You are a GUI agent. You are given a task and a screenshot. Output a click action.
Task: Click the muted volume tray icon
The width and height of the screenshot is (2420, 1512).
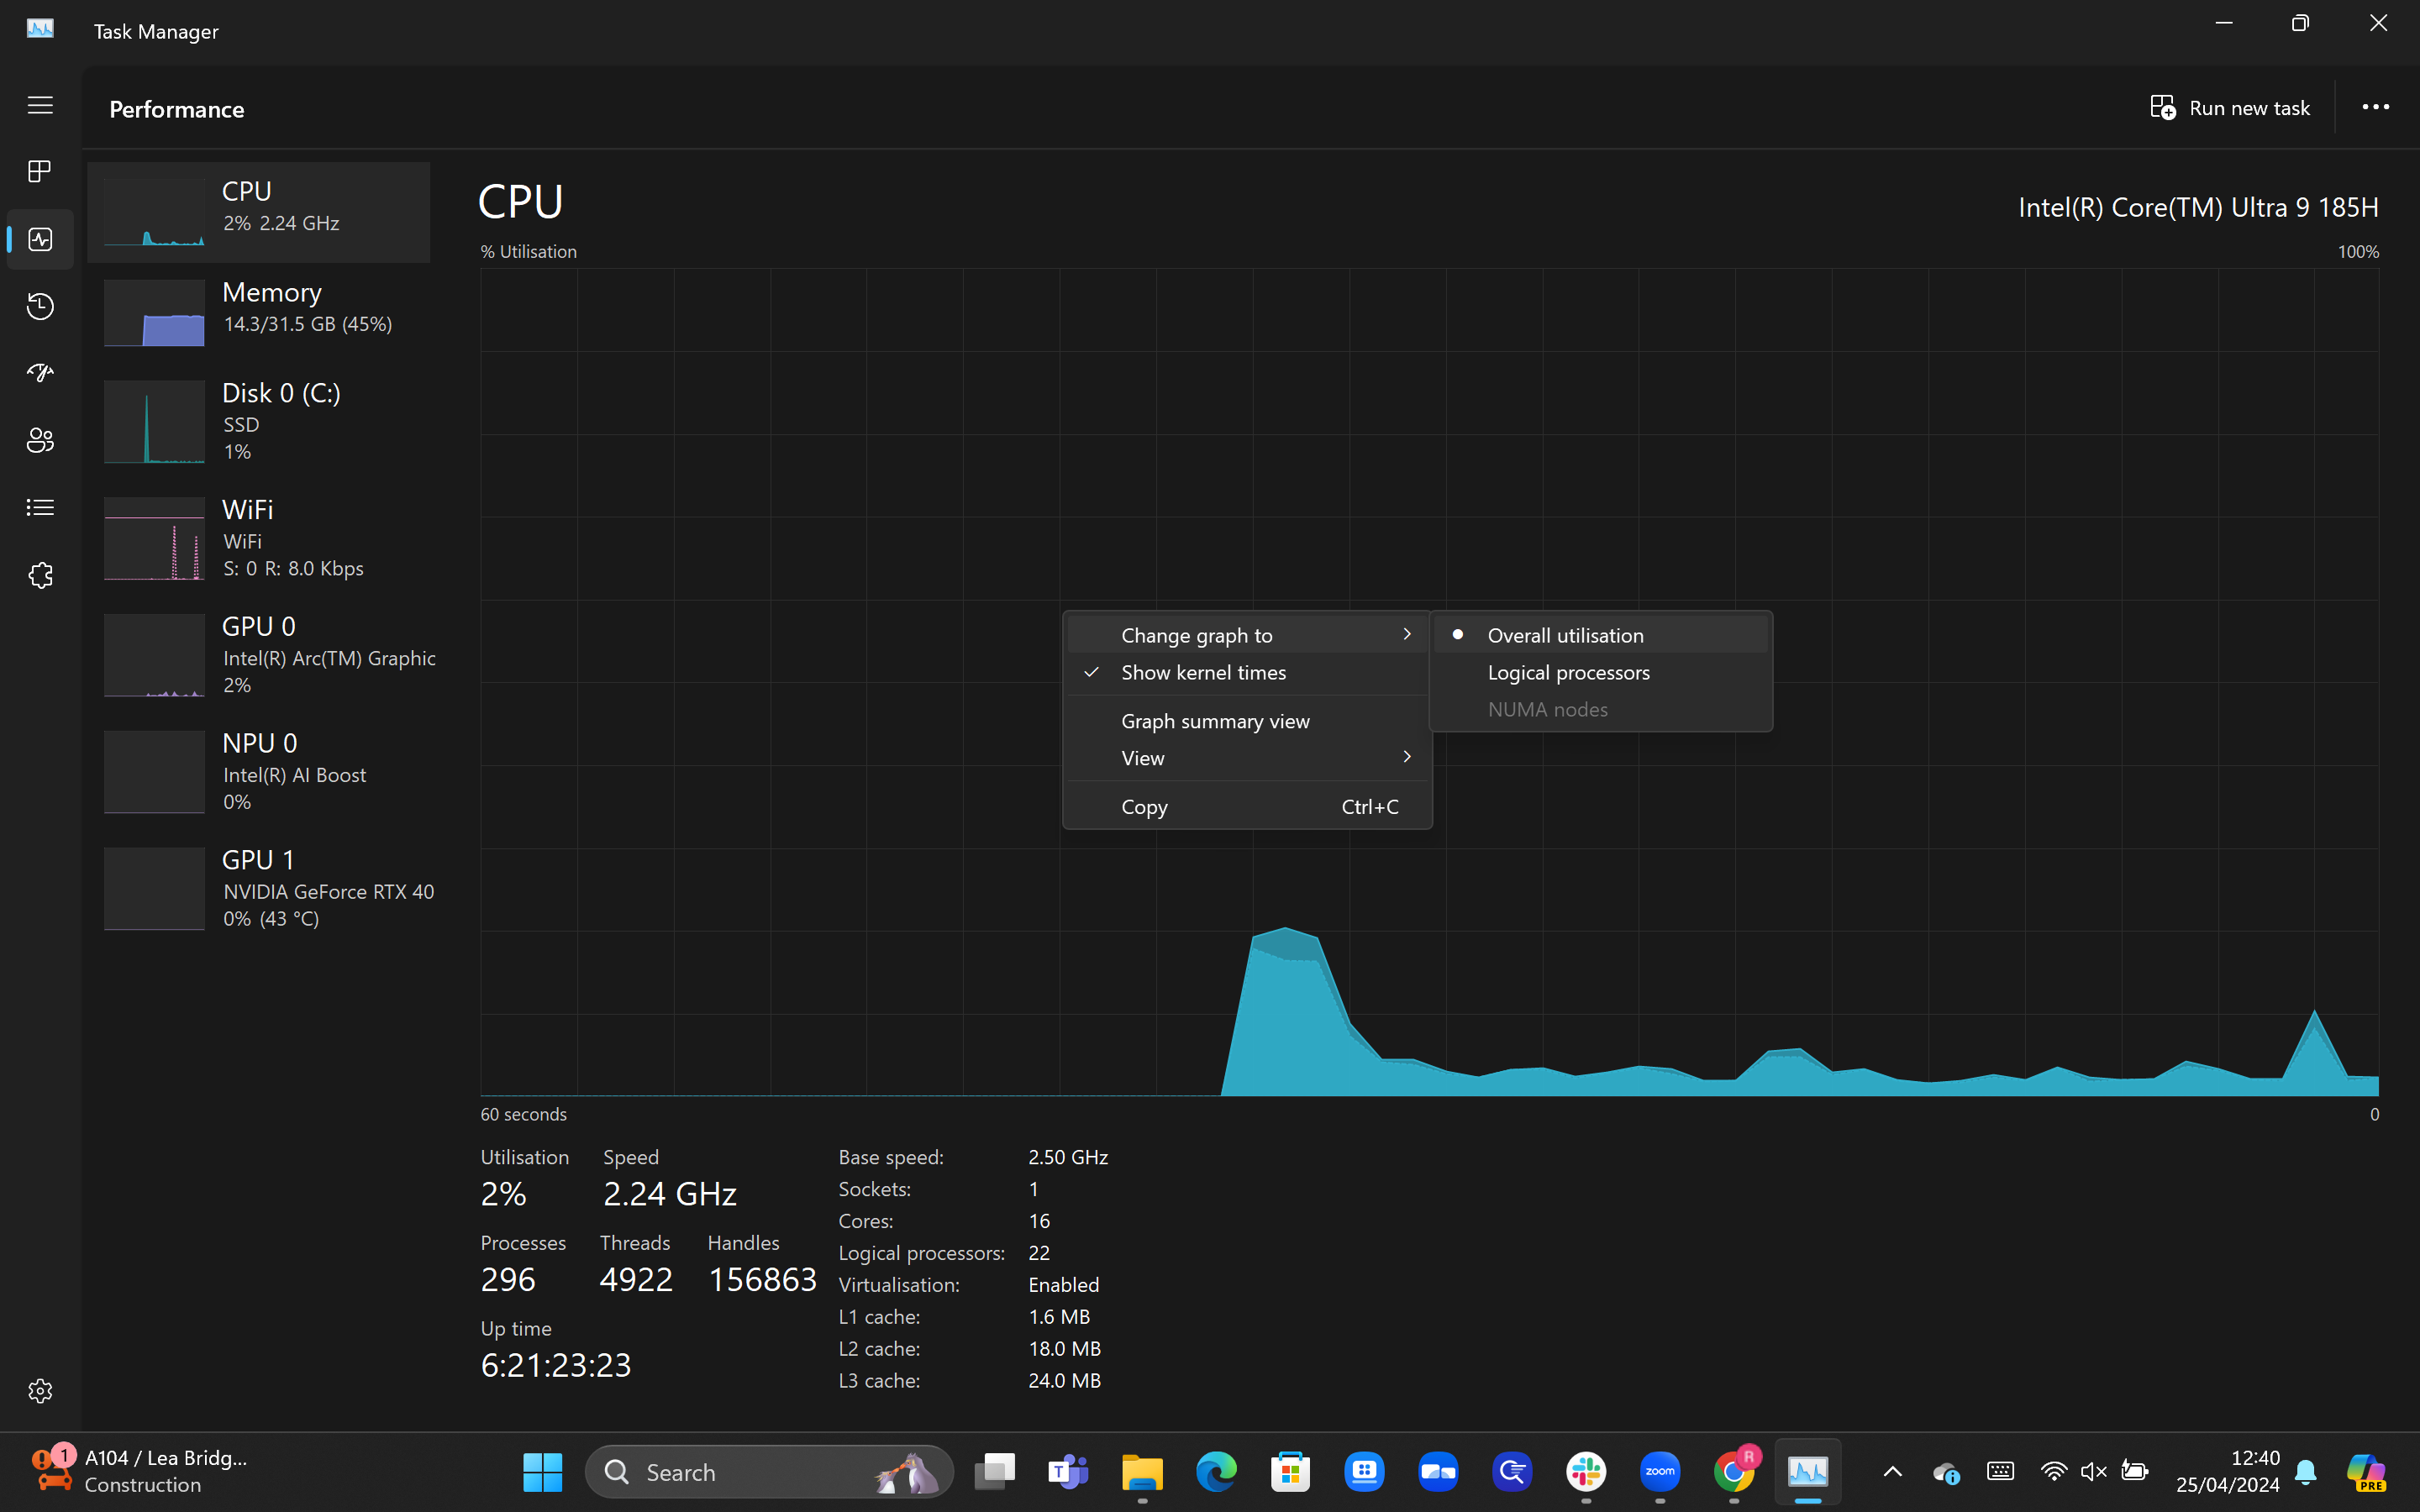(x=2093, y=1472)
